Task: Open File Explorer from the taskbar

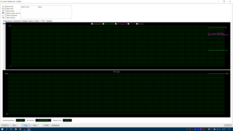Action: 16,129
